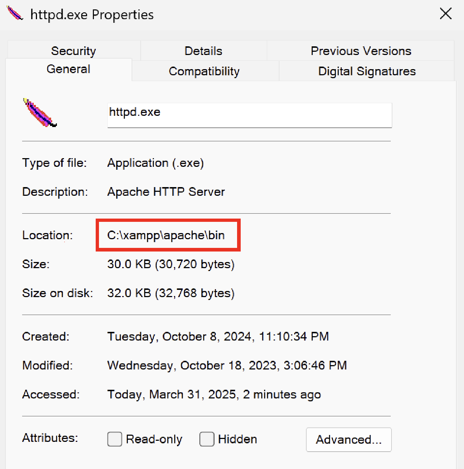Click the Created date value
The image size is (464, 469).
click(x=218, y=337)
